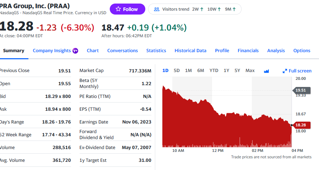The image size is (319, 170).
Task: Select the 1M chart range
Action: coord(188,71)
